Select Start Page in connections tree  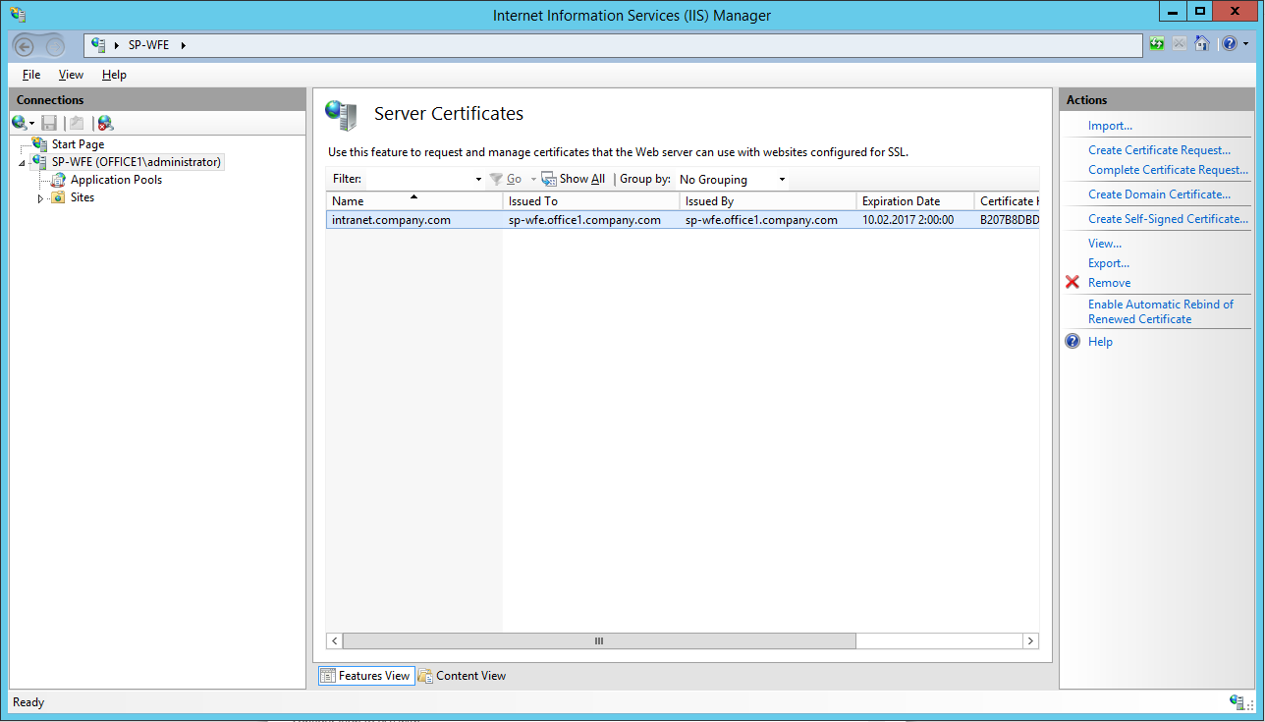point(78,144)
